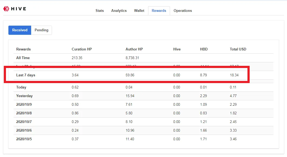This screenshot has width=287, height=157.
Task: Click 2020/10/6 HBD value 1.66
Action: coord(203,130)
